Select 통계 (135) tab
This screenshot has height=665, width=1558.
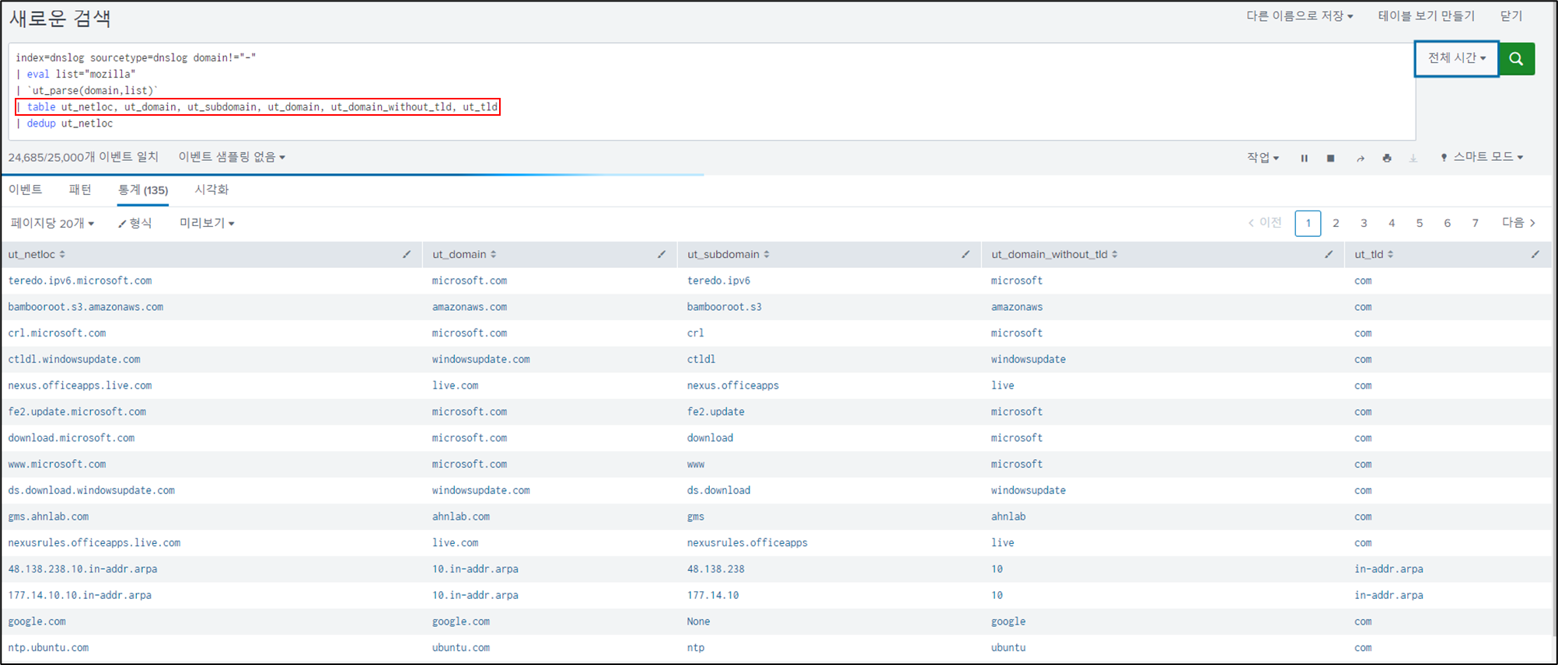(143, 190)
